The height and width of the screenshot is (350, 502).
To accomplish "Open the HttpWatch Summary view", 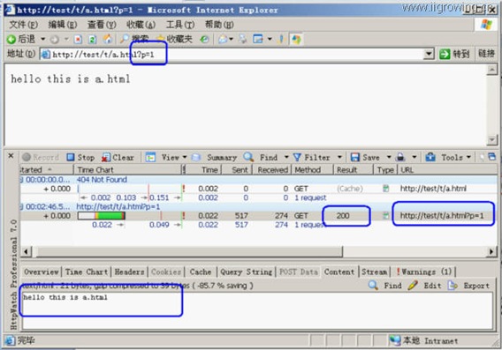I will [214, 157].
